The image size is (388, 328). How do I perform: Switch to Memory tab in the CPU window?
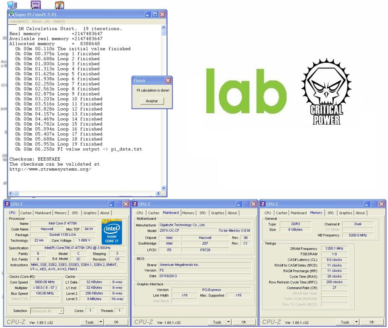[x=61, y=213]
